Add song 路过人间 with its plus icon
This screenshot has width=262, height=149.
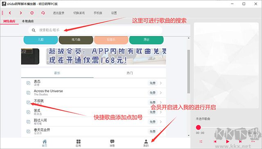[28, 121]
